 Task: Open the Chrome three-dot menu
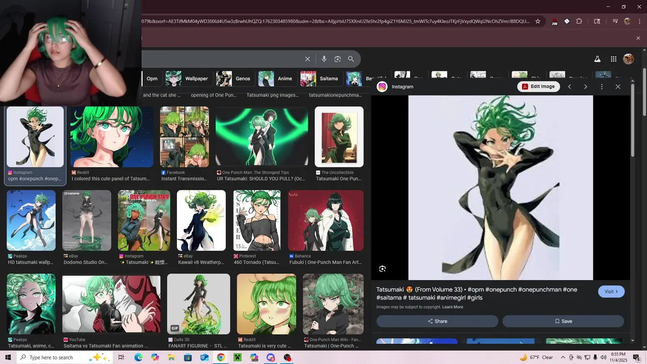tap(638, 21)
